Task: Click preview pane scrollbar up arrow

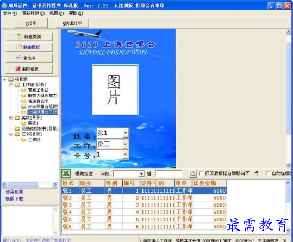Action: tap(289, 32)
